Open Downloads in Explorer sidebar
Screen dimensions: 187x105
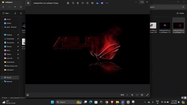pyautogui.click(x=9, y=39)
